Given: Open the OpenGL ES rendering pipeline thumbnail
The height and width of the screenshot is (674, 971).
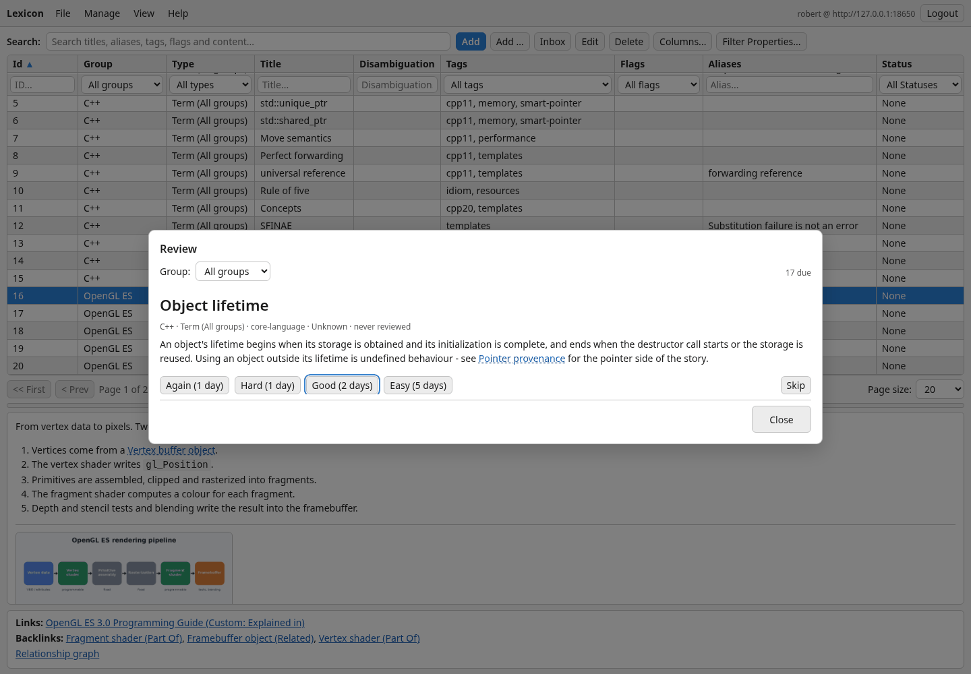Looking at the screenshot, I should [x=124, y=568].
